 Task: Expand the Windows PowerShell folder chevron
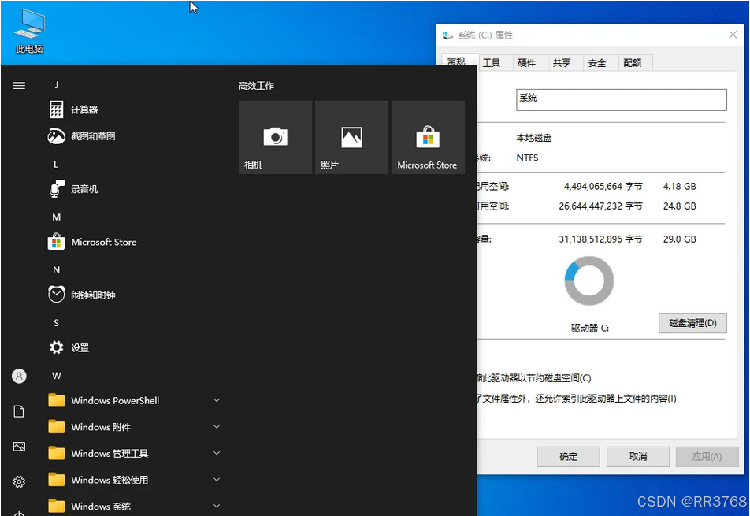tap(217, 400)
